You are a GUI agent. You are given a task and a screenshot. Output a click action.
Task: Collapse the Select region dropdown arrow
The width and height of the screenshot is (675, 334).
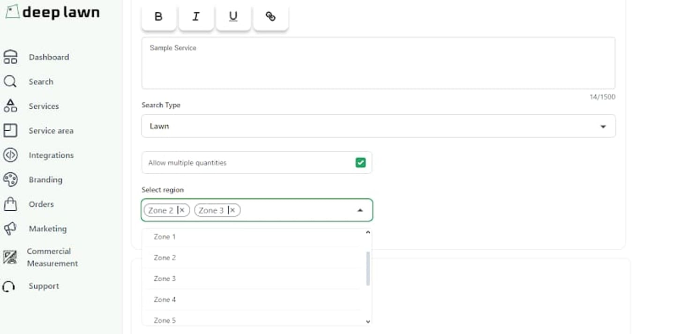[360, 210]
